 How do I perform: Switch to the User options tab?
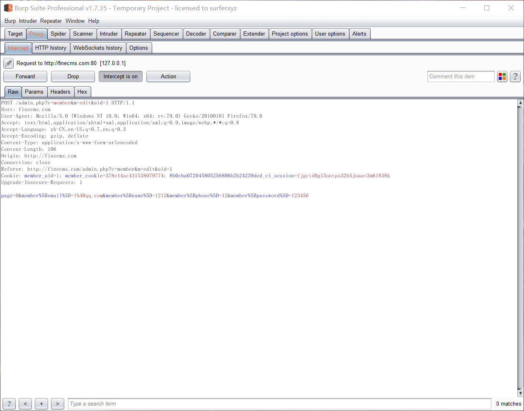tap(330, 34)
